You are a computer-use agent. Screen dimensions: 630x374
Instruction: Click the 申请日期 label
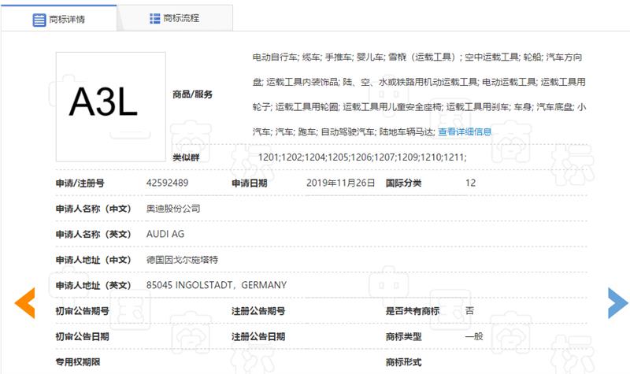coord(249,183)
